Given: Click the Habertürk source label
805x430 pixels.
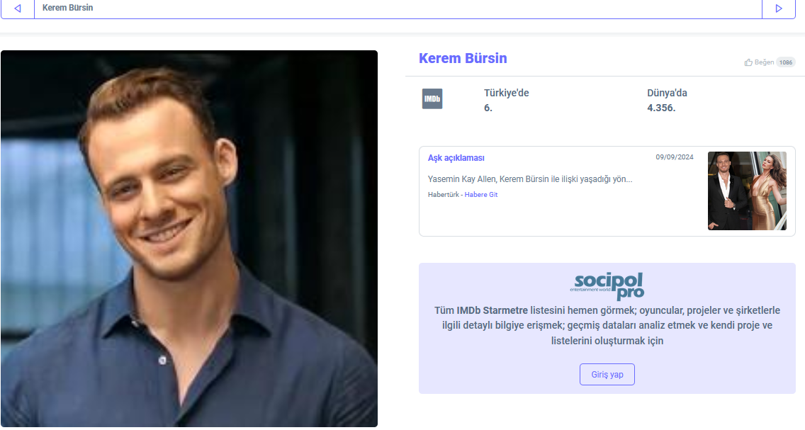Looking at the screenshot, I should pyautogui.click(x=444, y=195).
